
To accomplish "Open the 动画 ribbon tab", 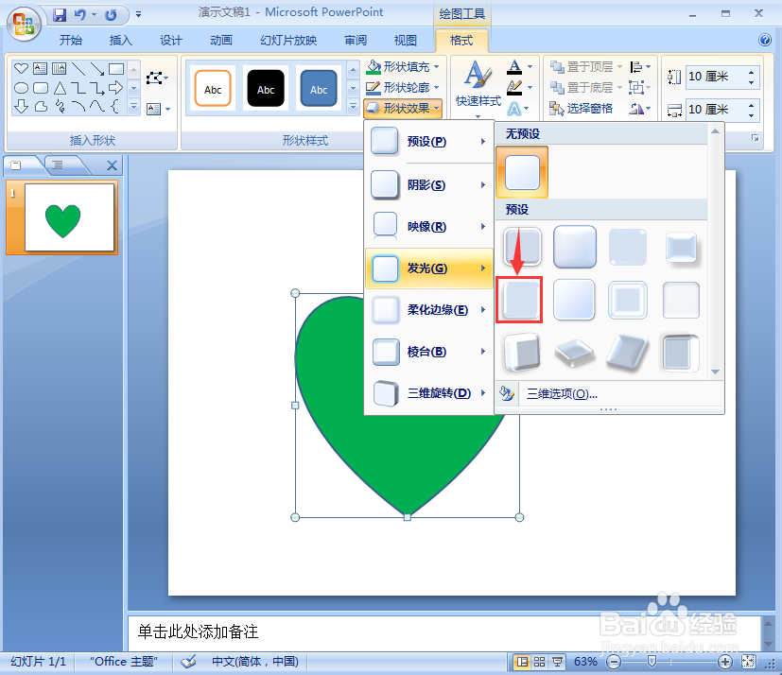I will pyautogui.click(x=221, y=41).
